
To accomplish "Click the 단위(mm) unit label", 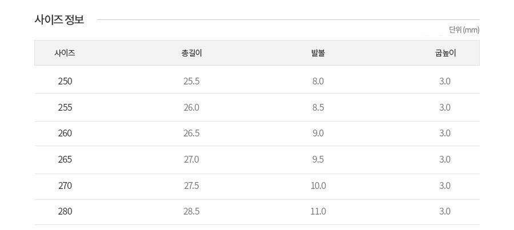I will click(x=464, y=30).
